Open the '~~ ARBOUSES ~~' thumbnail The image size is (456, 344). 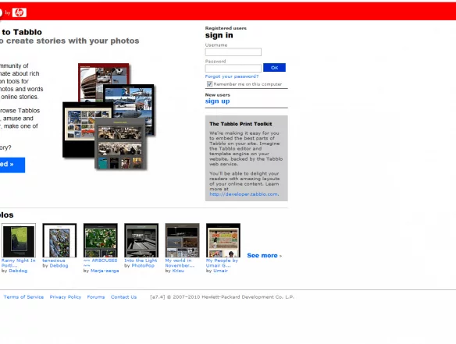(100, 240)
